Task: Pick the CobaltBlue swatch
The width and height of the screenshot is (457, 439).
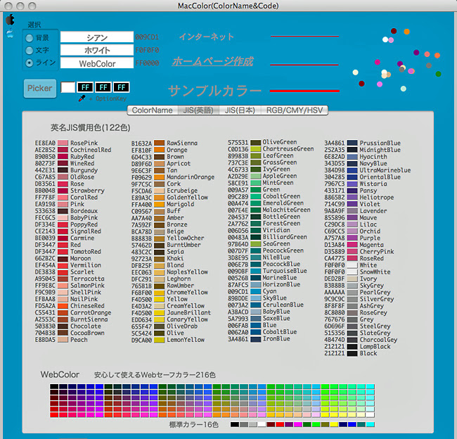Action: [256, 331]
